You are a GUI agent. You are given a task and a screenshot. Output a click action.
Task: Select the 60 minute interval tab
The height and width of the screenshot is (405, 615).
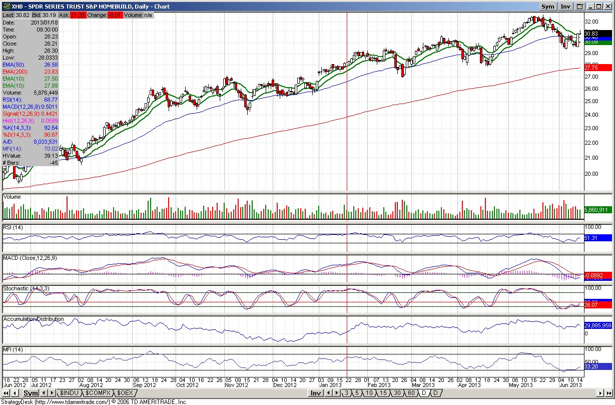click(411, 393)
